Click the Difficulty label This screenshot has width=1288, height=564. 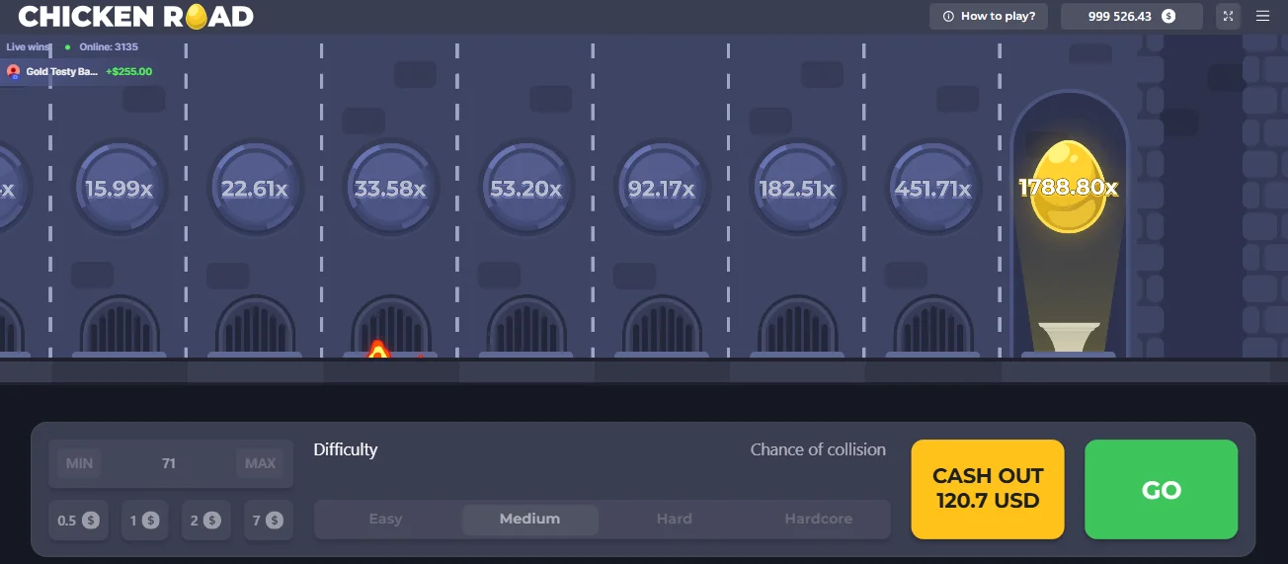click(346, 449)
